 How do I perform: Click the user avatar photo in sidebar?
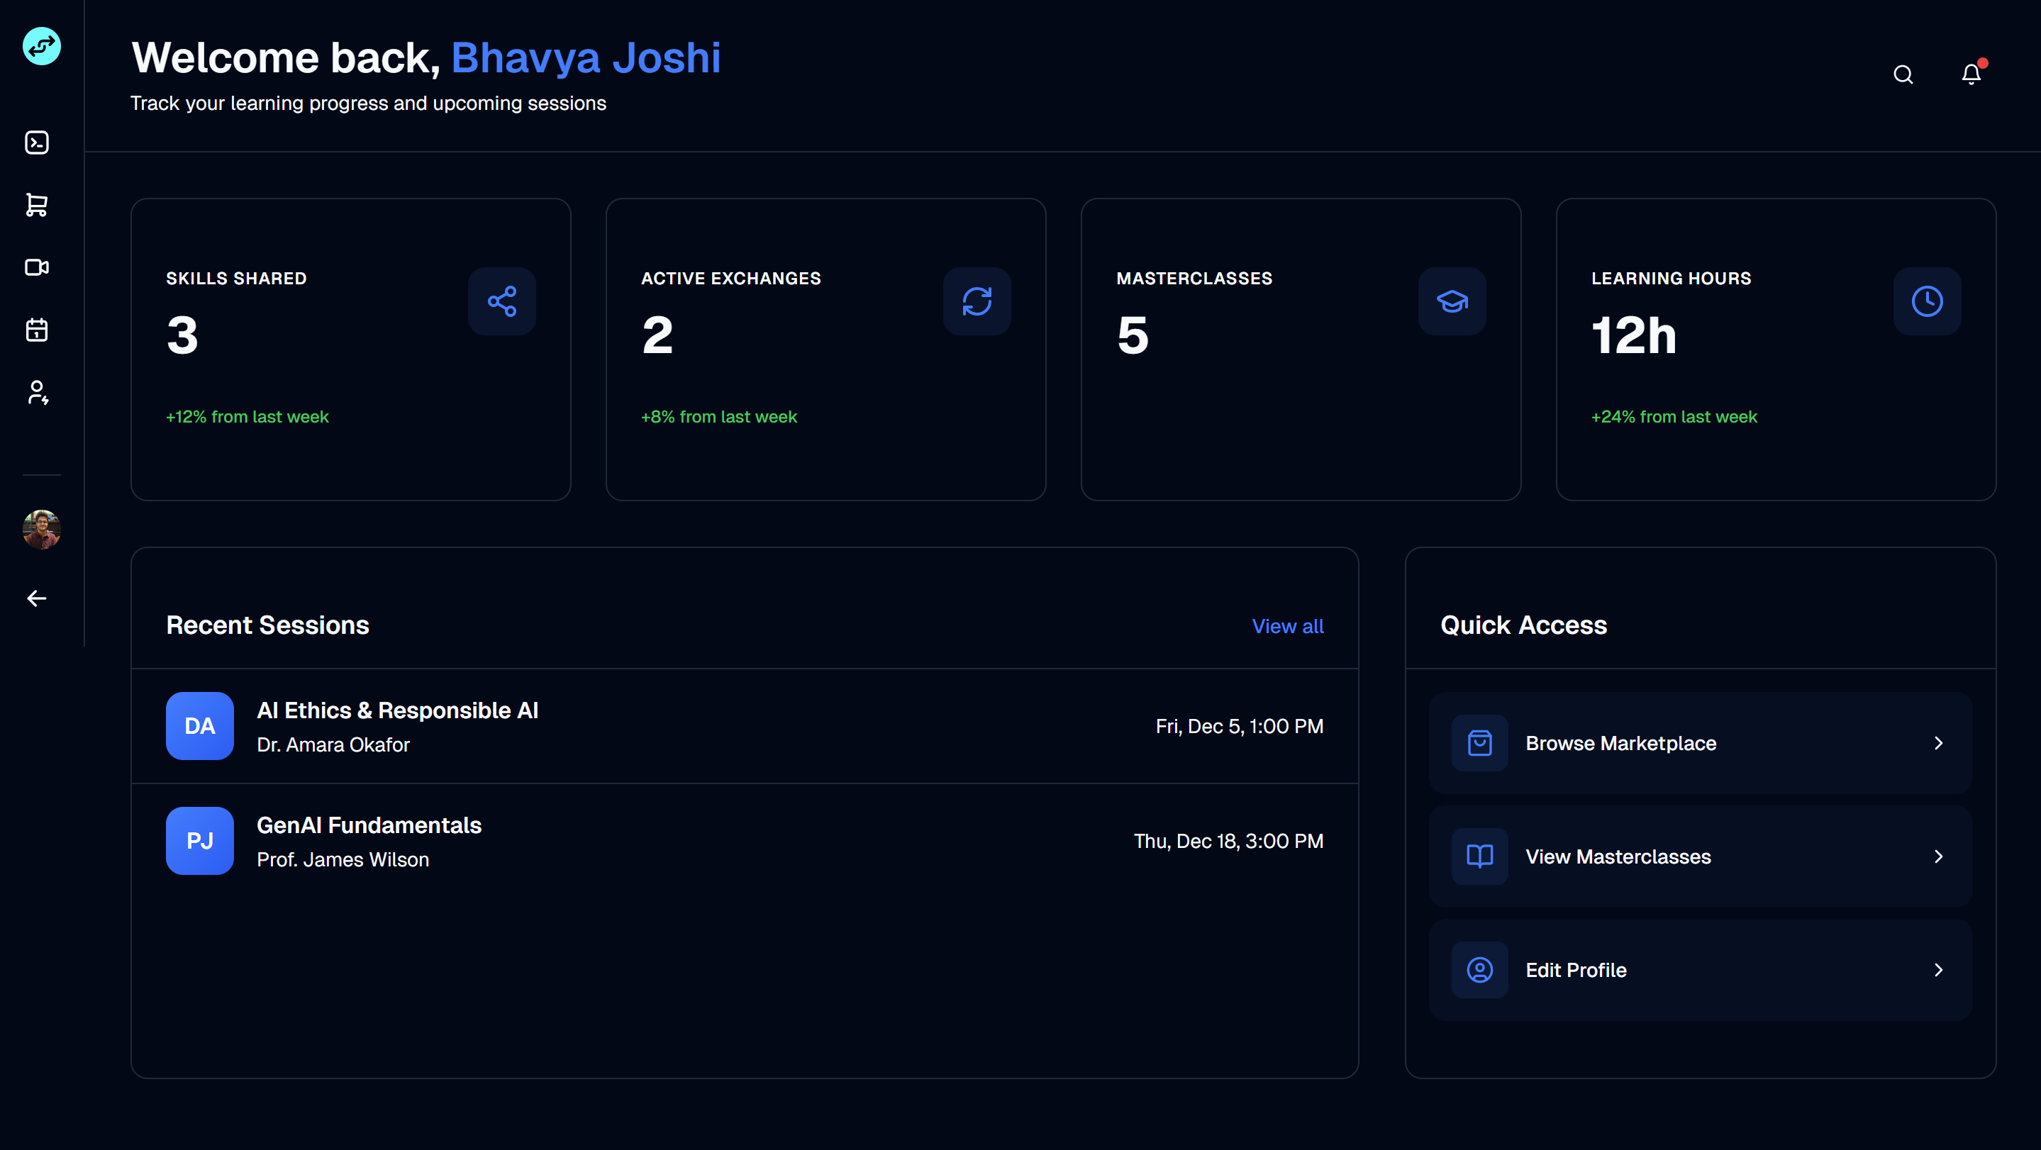(x=41, y=529)
